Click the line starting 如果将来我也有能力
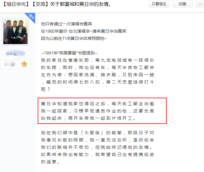Image resolution: width=204 pixels, height=172 pixels. (97, 154)
